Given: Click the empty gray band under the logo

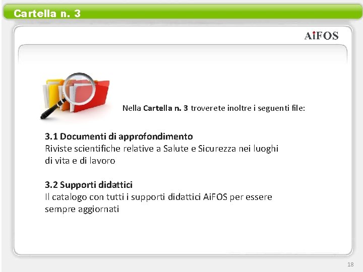Looking at the screenshot, I should (183, 54).
